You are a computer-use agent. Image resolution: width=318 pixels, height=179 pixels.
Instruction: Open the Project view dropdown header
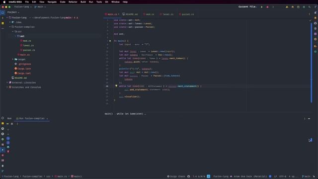13,12
